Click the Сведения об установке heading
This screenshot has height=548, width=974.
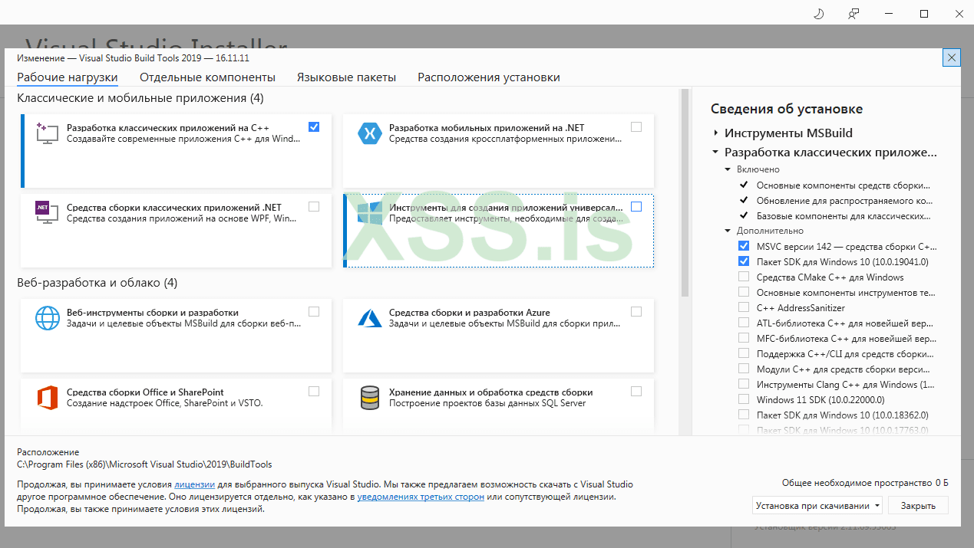pos(787,109)
